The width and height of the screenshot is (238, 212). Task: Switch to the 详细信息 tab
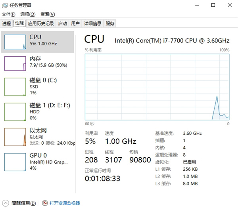coord(92,23)
